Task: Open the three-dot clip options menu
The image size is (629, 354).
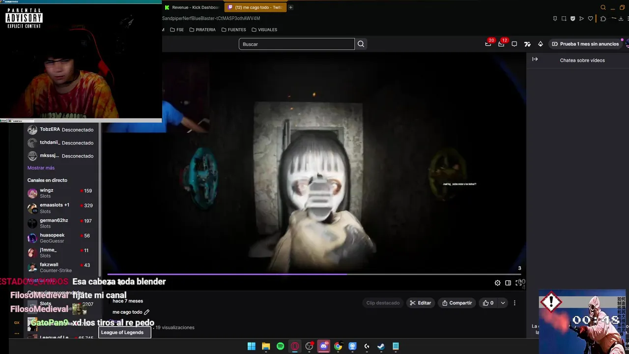Action: pyautogui.click(x=515, y=303)
